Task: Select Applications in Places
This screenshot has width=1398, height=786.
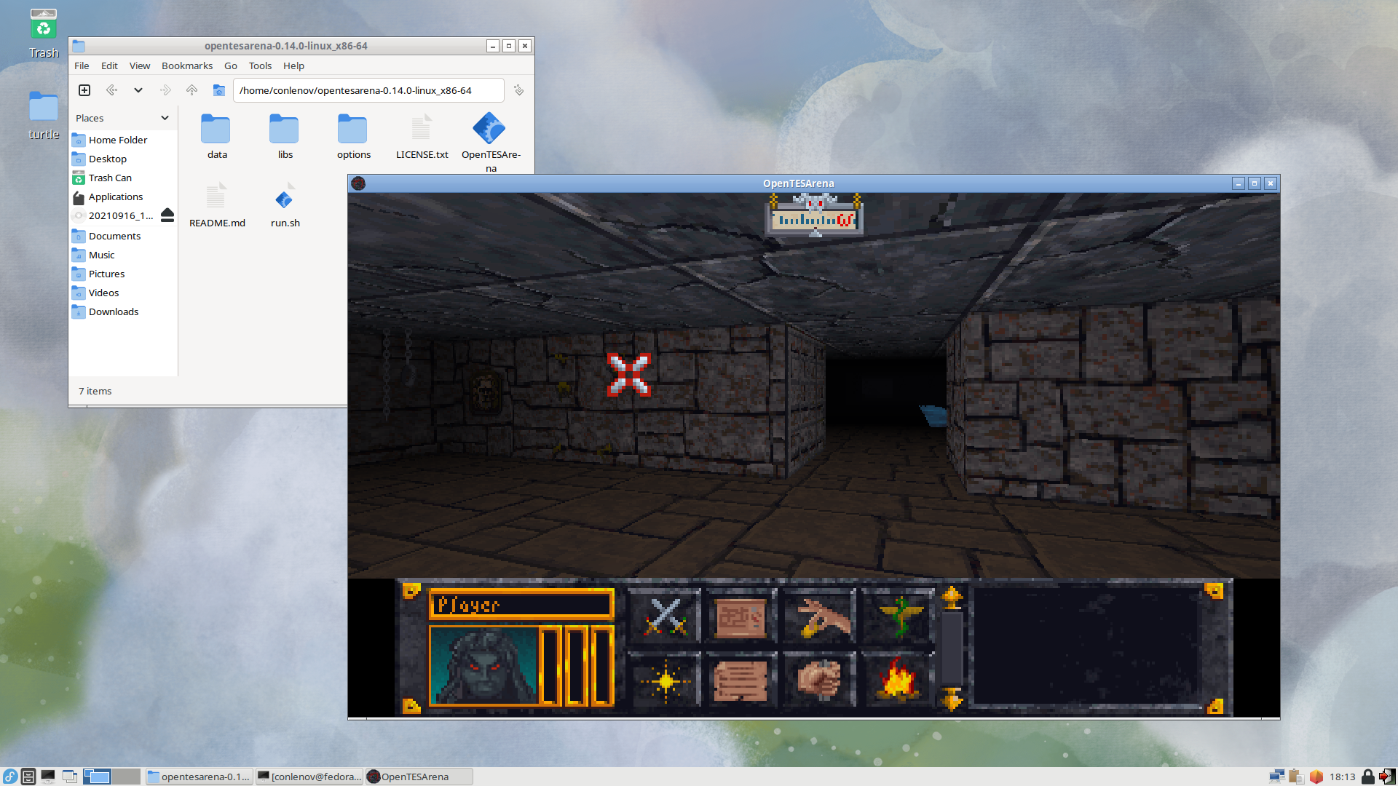Action: click(123, 196)
